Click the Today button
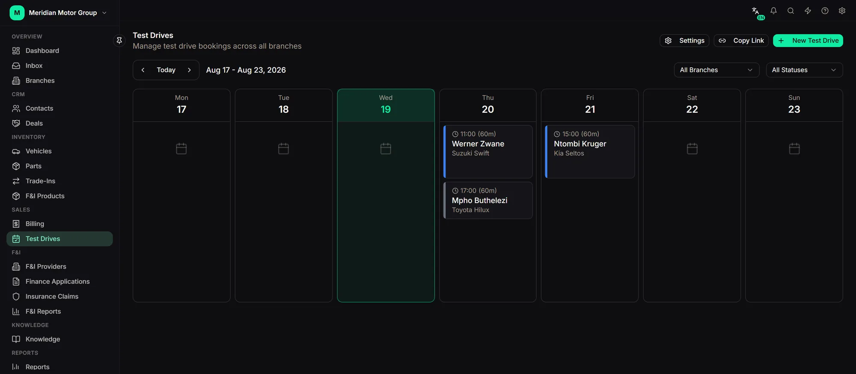Viewport: 856px width, 374px height. [166, 70]
